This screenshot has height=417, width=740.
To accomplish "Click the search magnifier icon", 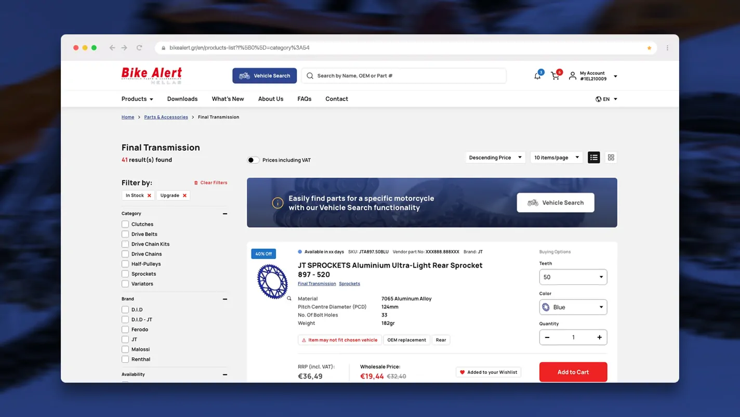I will (310, 76).
